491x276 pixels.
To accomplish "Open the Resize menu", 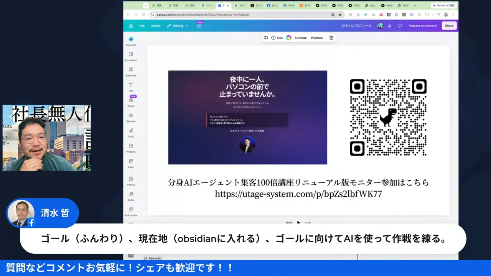I will (156, 26).
